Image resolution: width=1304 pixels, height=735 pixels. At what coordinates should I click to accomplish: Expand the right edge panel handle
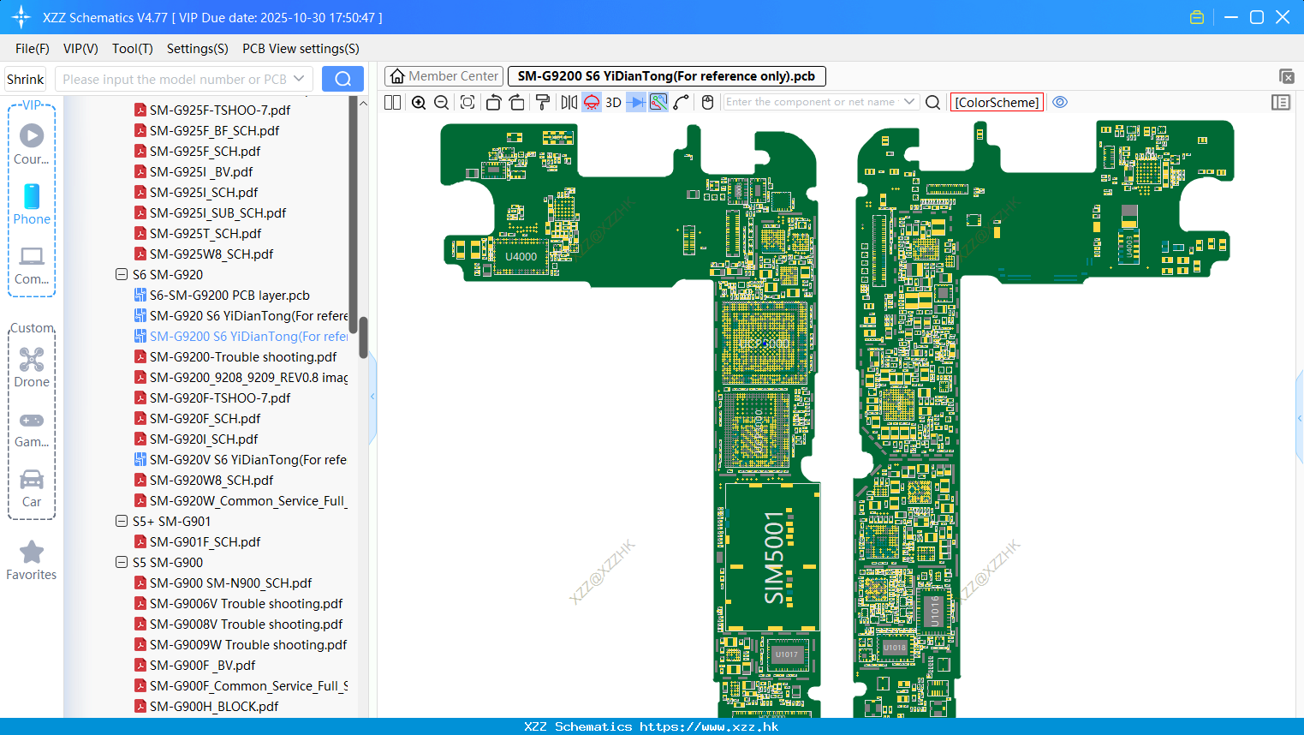[1300, 417]
